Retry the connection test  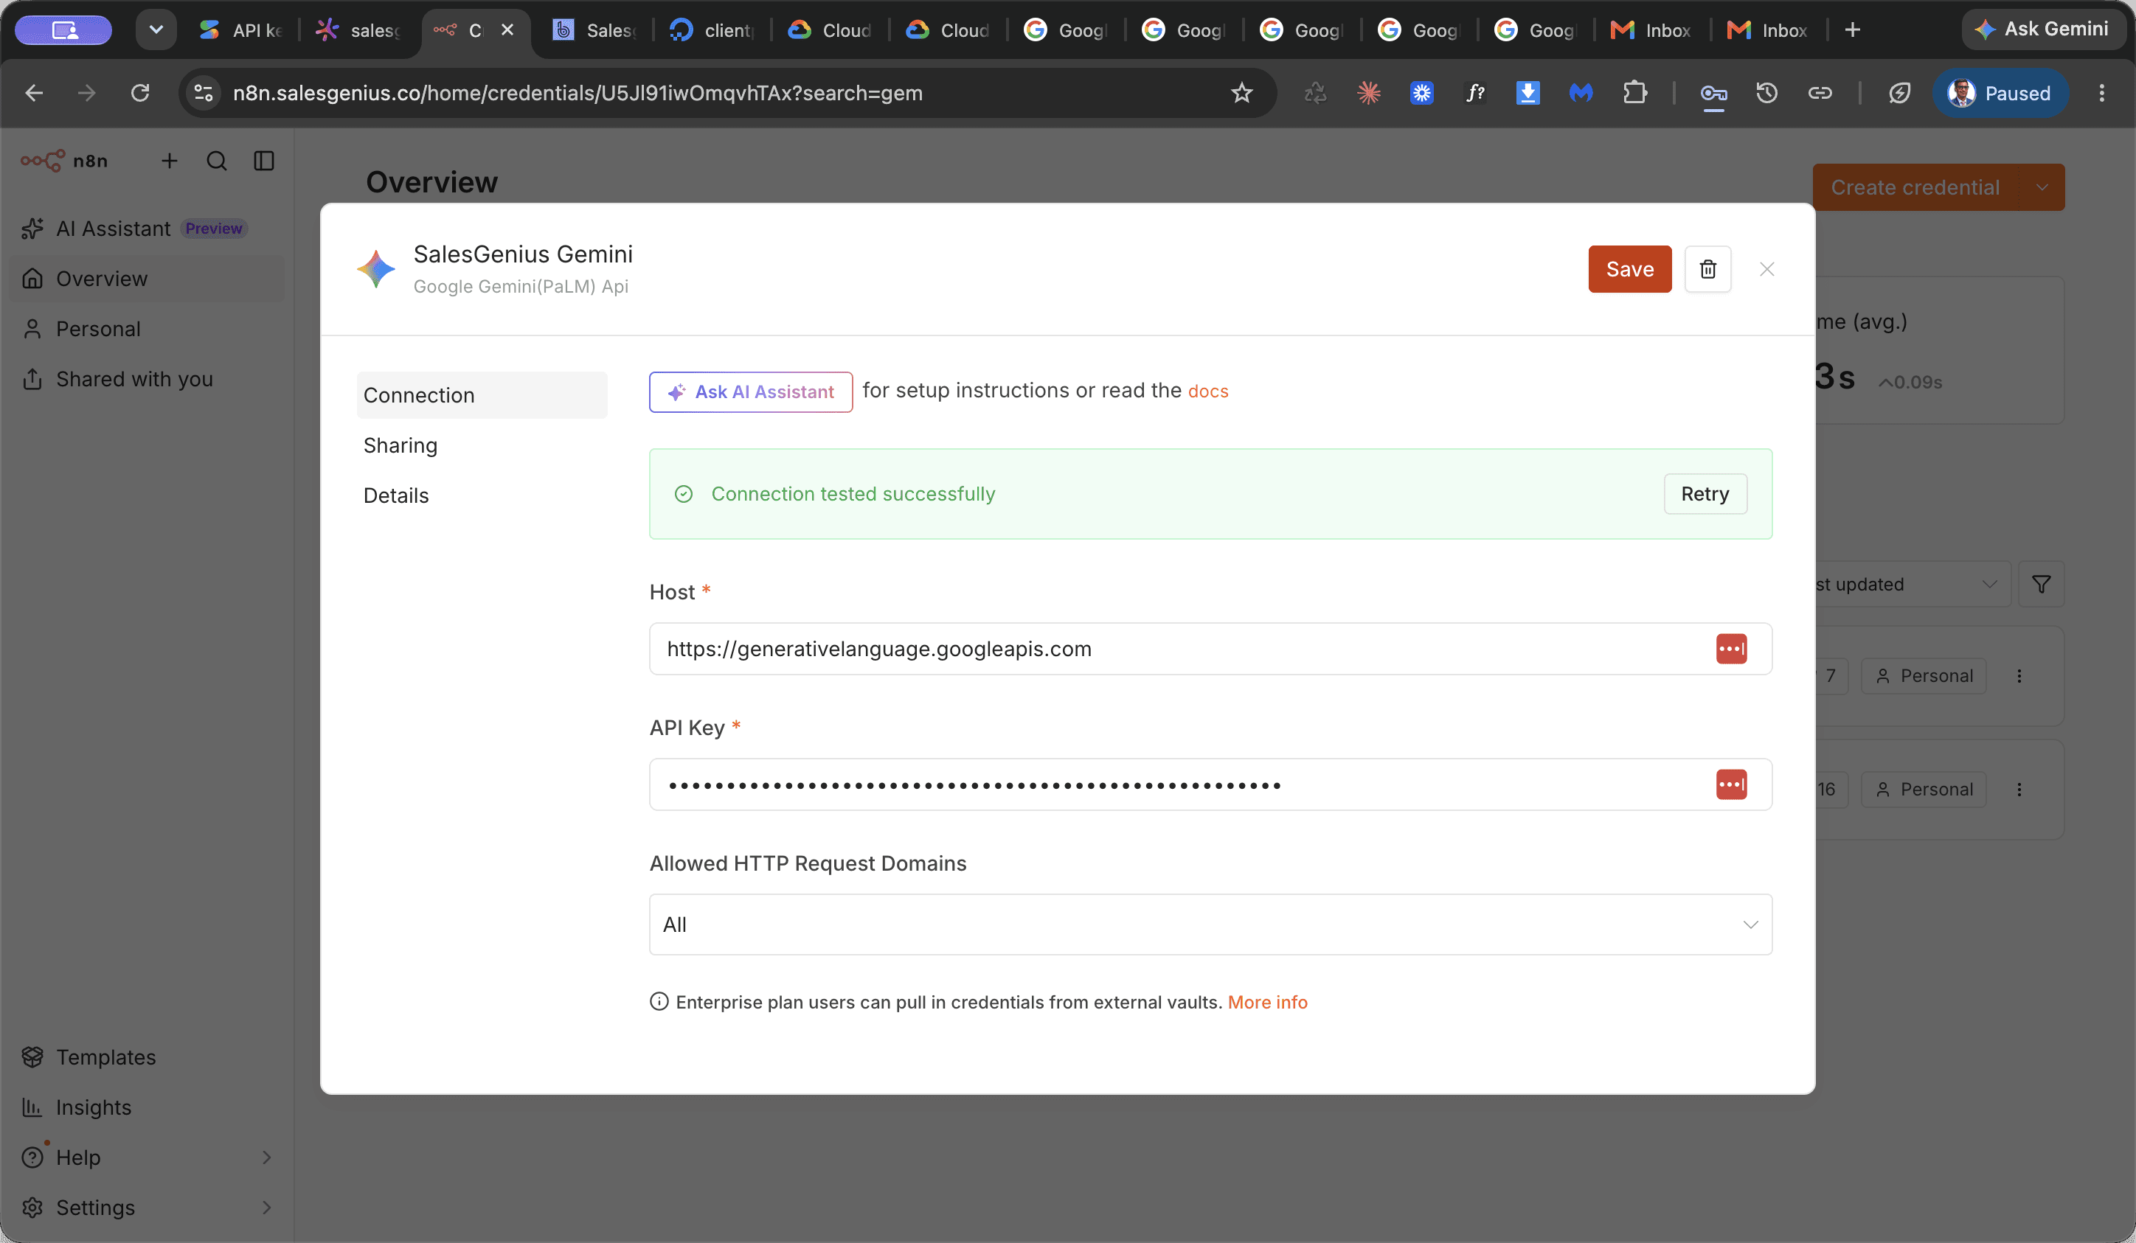pos(1705,494)
